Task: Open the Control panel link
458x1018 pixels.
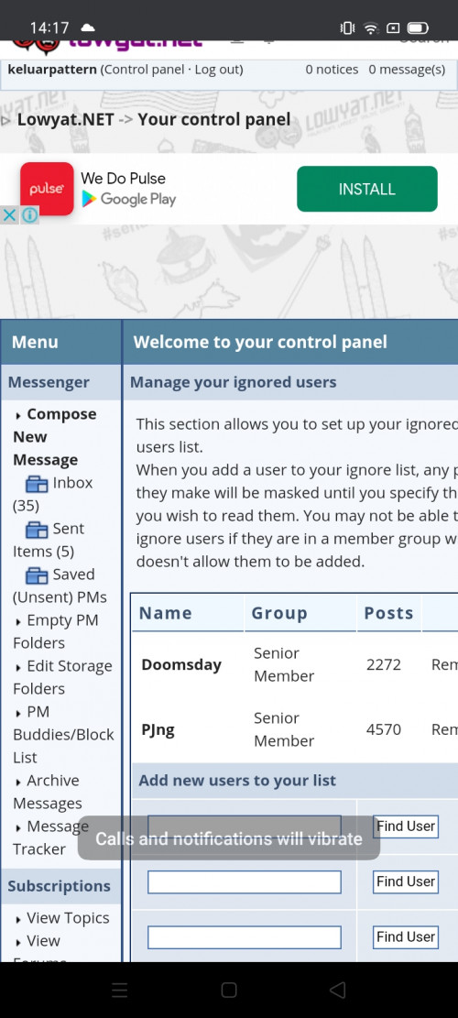Action: 144,70
